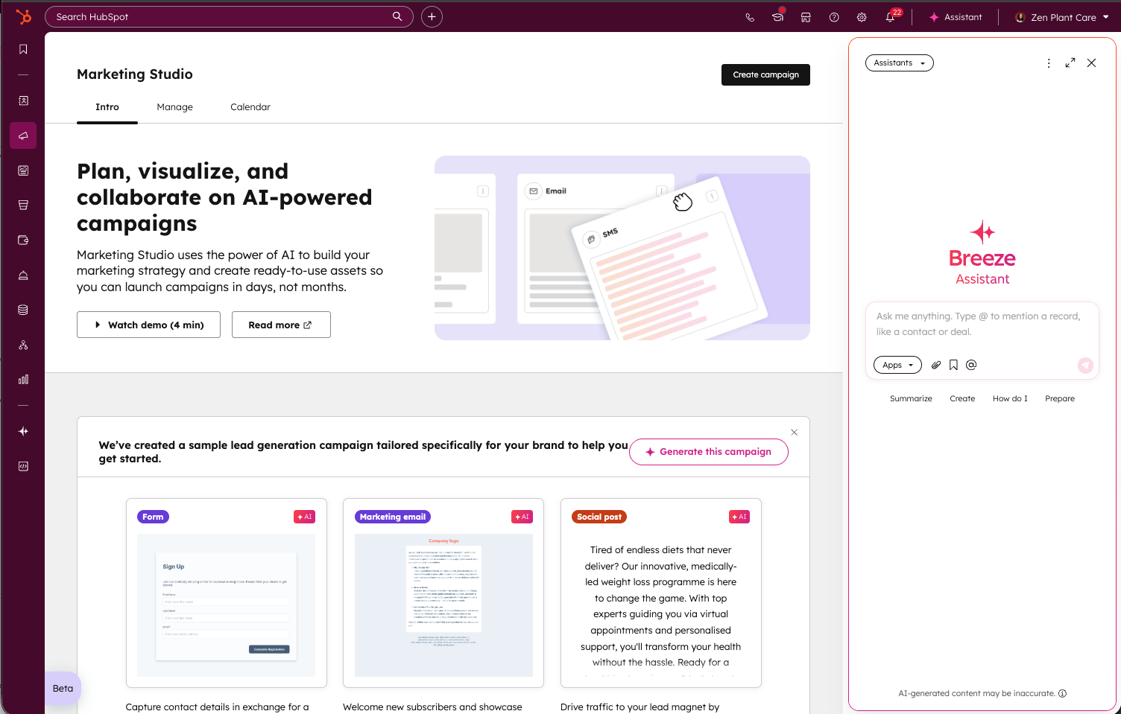Open the phone calling icon
1121x714 pixels.
point(750,17)
